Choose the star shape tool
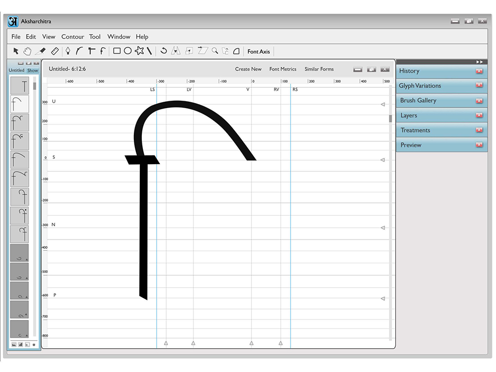496x372 pixels. (x=139, y=51)
